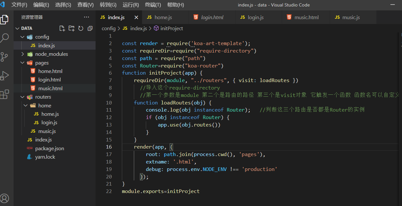Switch to the music.js editor tab

tap(353, 17)
